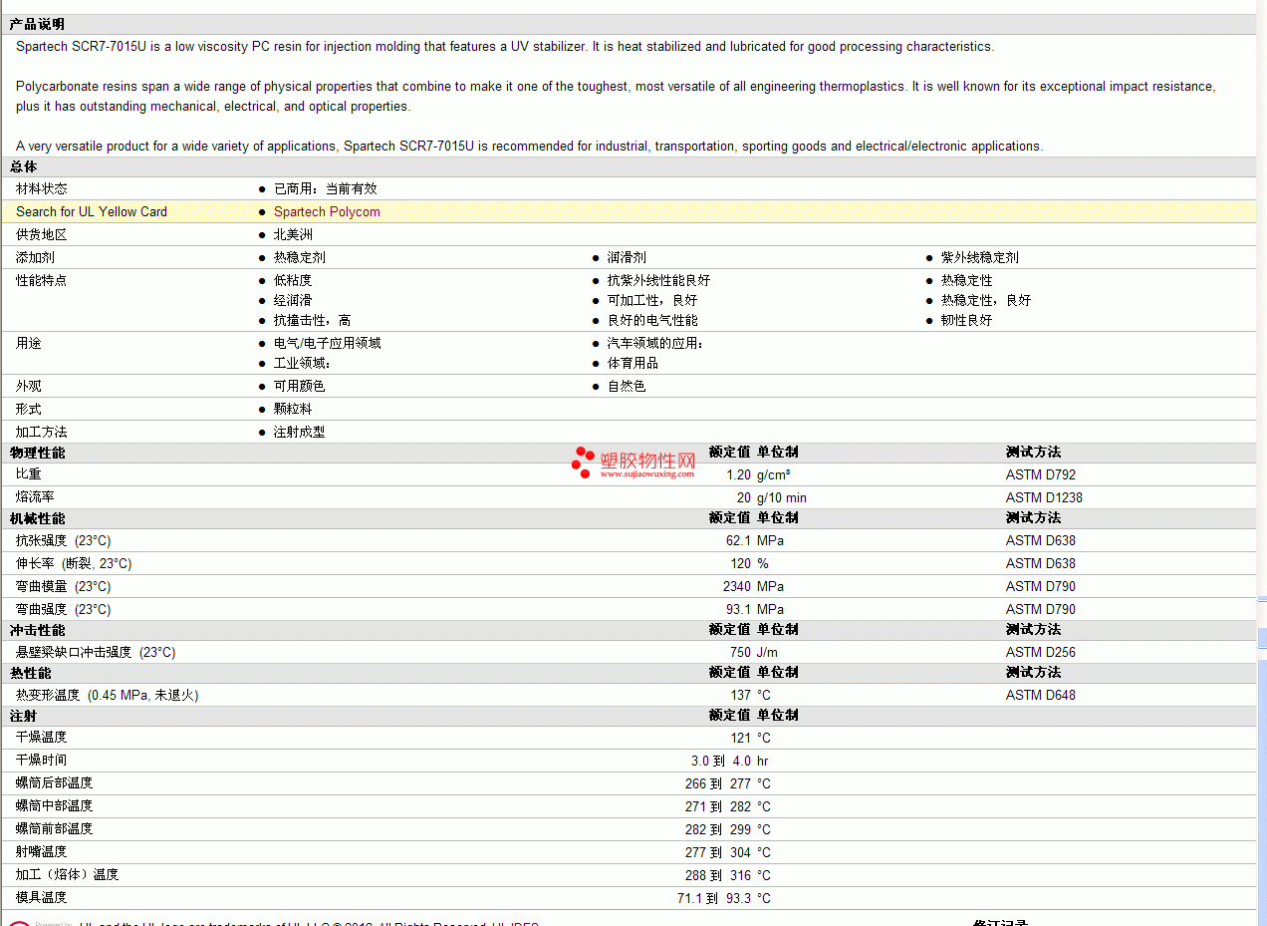The width and height of the screenshot is (1267, 926).
Task: Click the 良好的电气性能 feature entry
Action: click(x=652, y=320)
